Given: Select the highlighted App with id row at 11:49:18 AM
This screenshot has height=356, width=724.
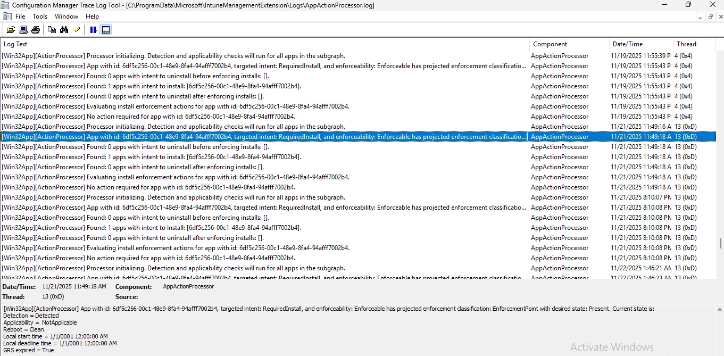Looking at the screenshot, I should tap(358, 137).
